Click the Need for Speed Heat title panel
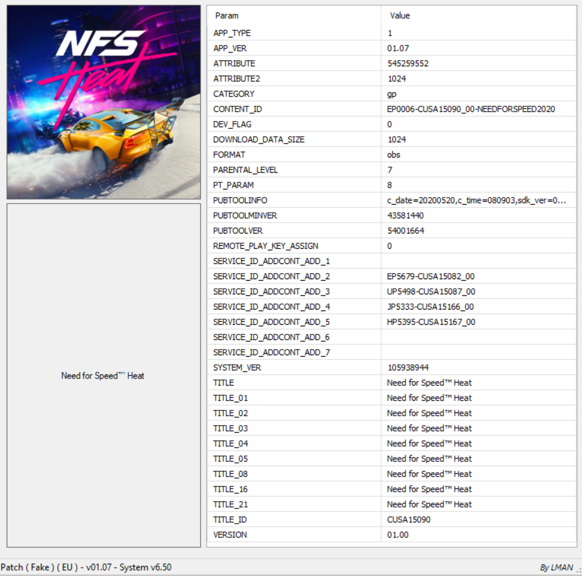This screenshot has width=582, height=576. click(x=103, y=375)
